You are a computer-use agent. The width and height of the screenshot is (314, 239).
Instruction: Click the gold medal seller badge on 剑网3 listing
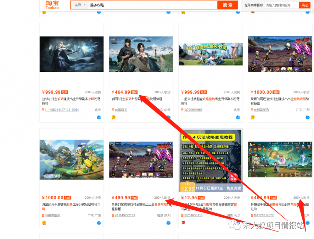coord(113,117)
